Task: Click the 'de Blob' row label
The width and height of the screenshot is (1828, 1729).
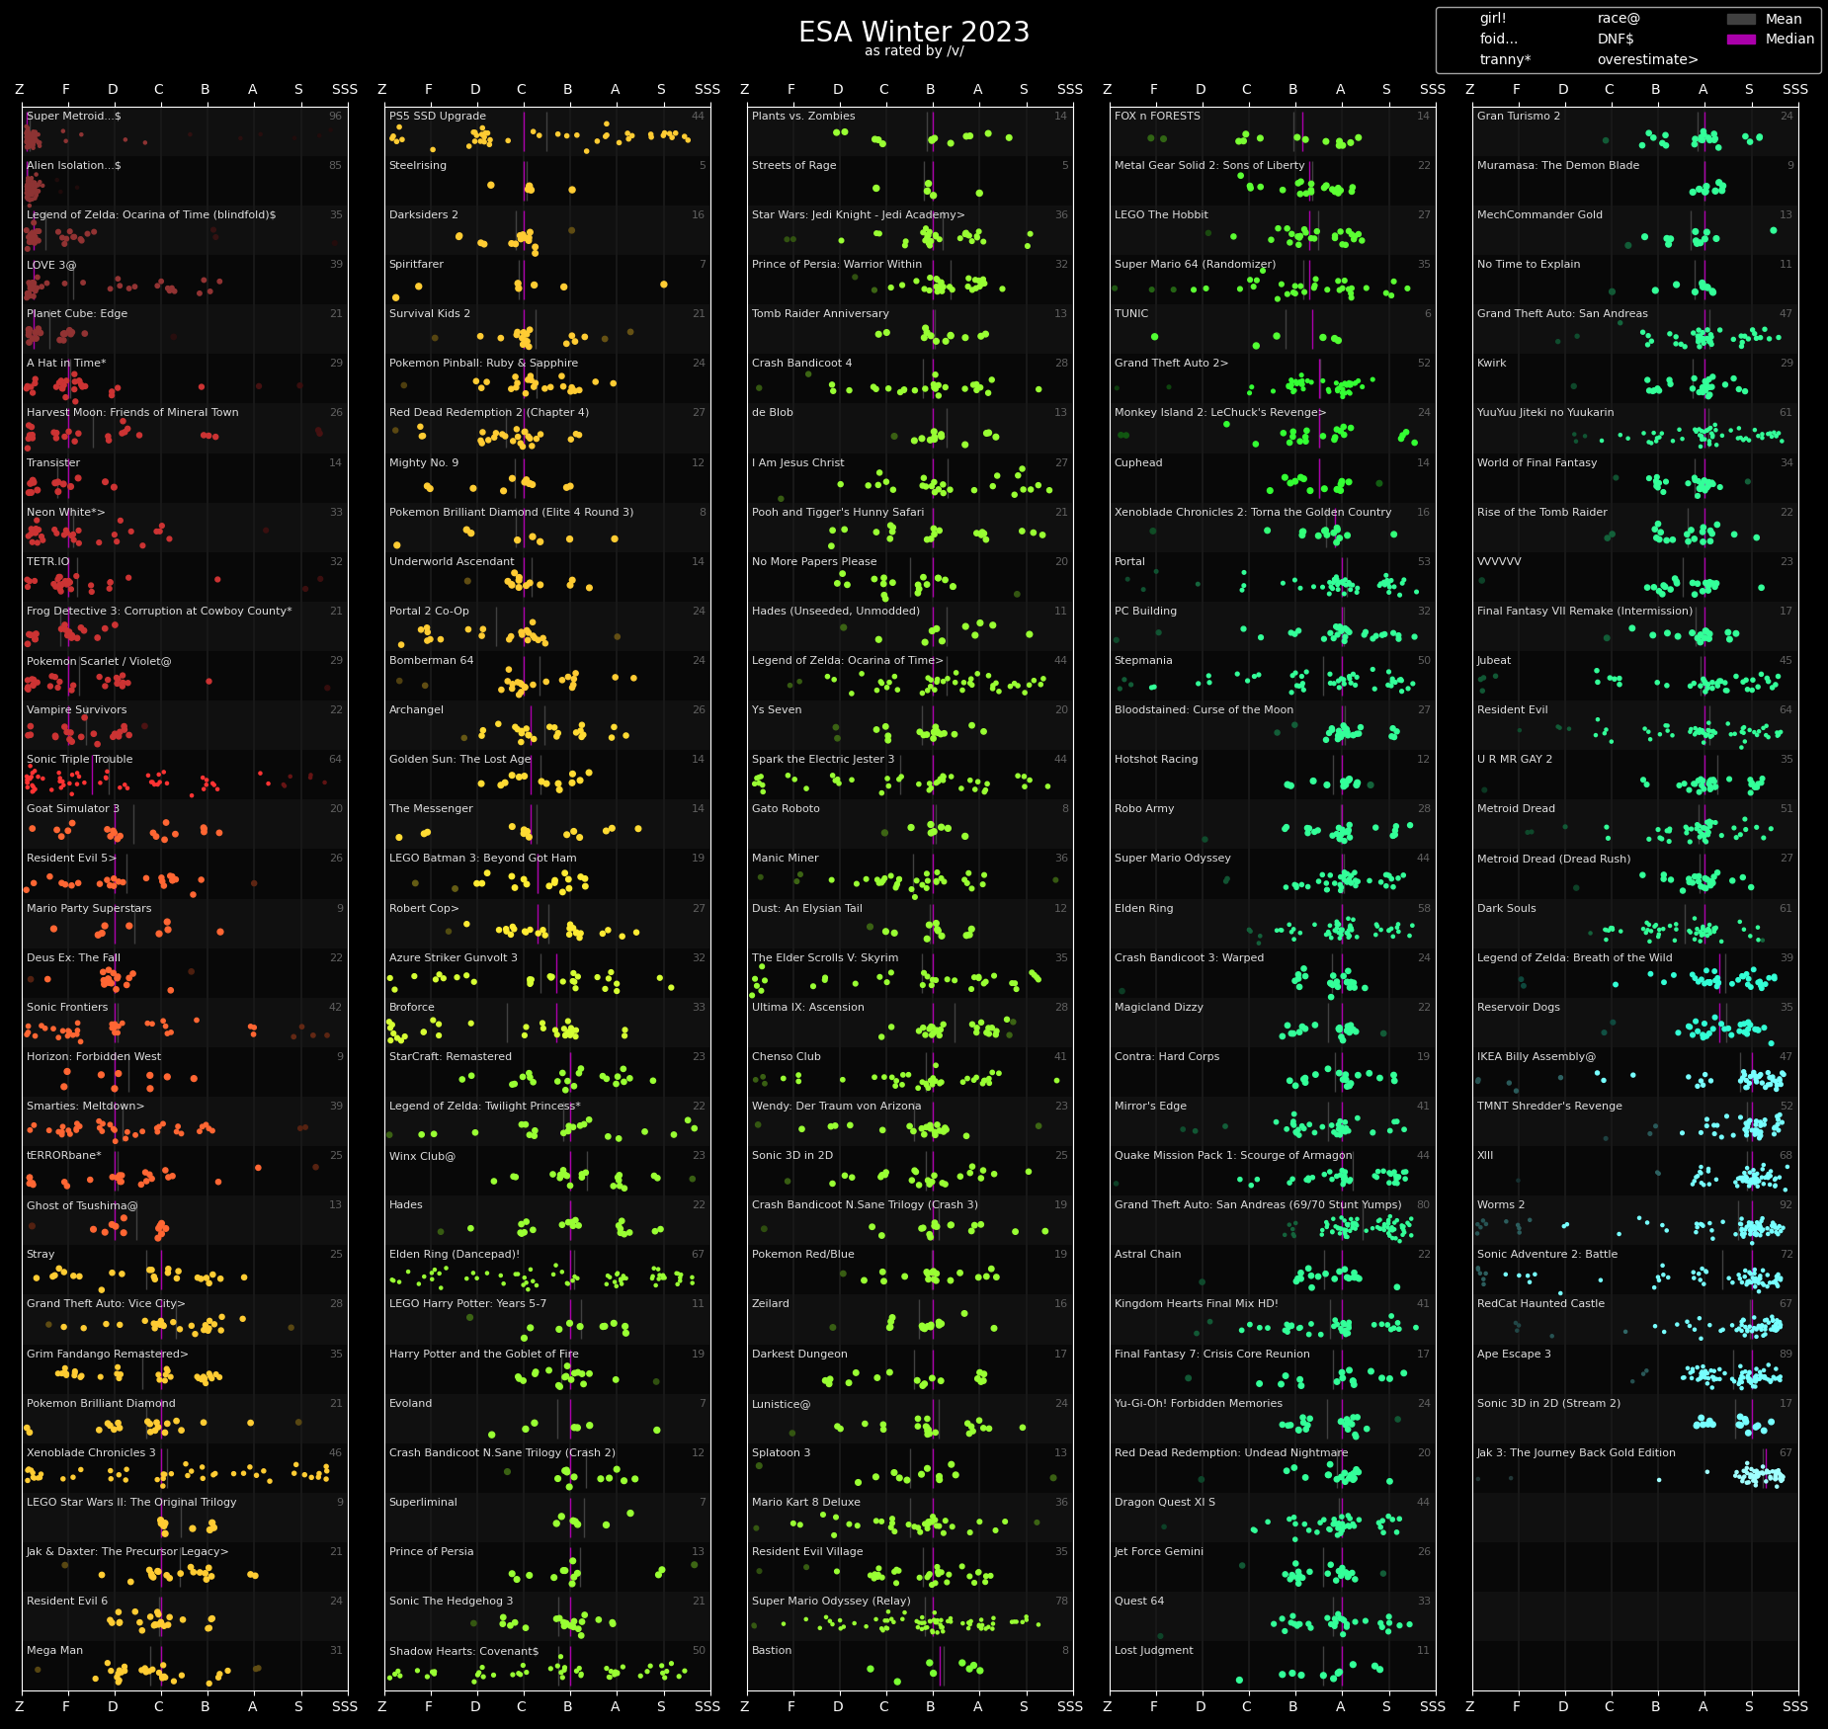Action: [x=773, y=413]
